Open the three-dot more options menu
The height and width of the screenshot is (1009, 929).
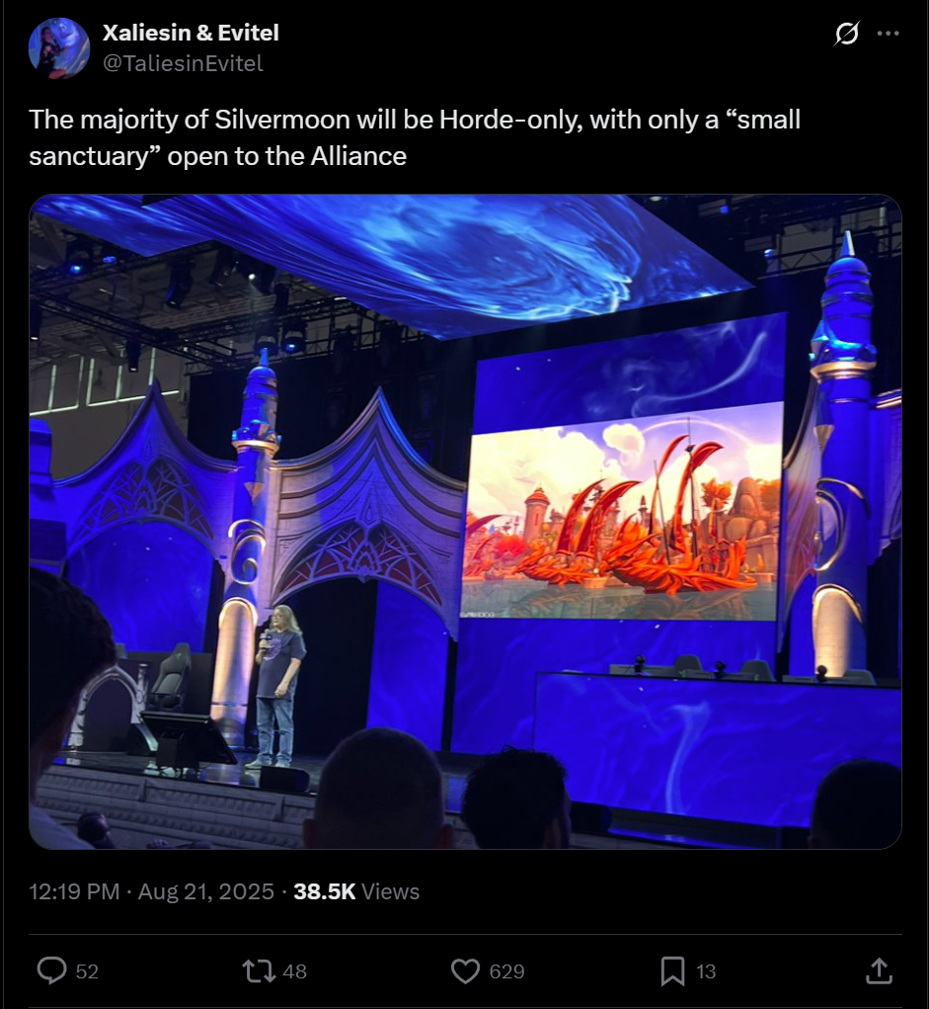[x=888, y=33]
